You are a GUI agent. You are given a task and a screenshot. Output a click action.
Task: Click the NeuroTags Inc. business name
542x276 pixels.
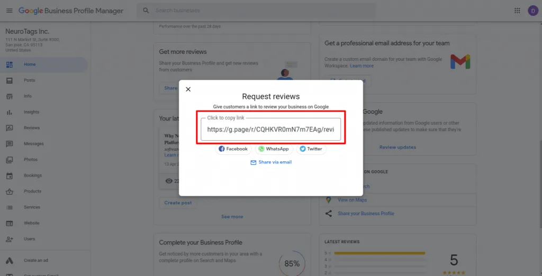coord(28,31)
